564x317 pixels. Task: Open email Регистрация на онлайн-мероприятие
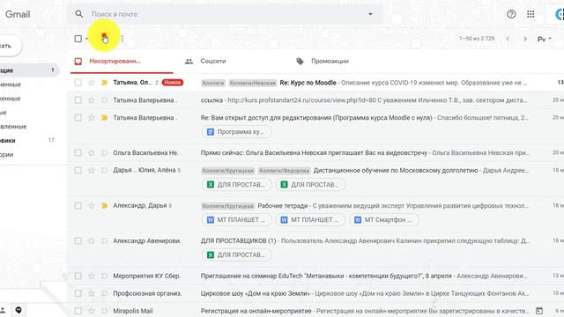coord(315,311)
